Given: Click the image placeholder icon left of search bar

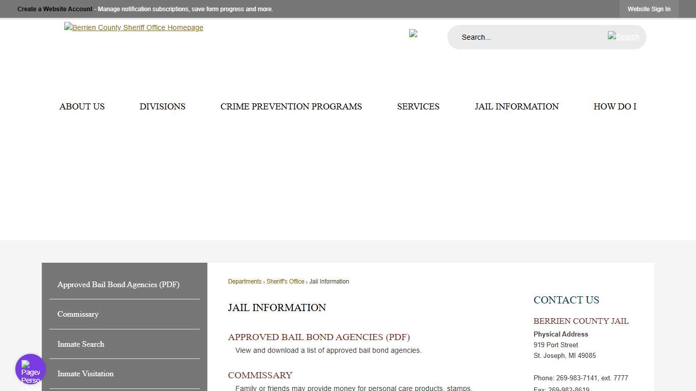Looking at the screenshot, I should coord(413,33).
